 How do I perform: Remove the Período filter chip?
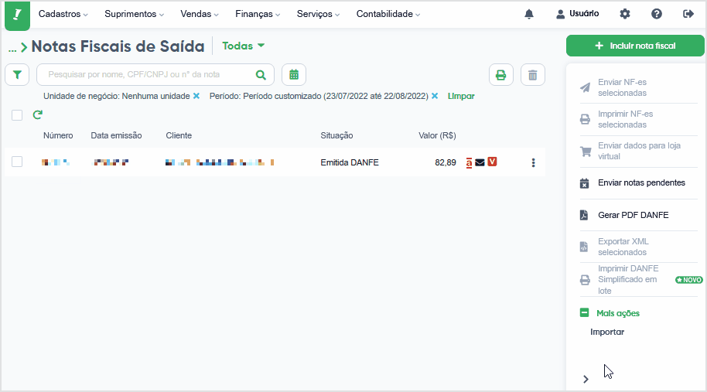pos(435,96)
